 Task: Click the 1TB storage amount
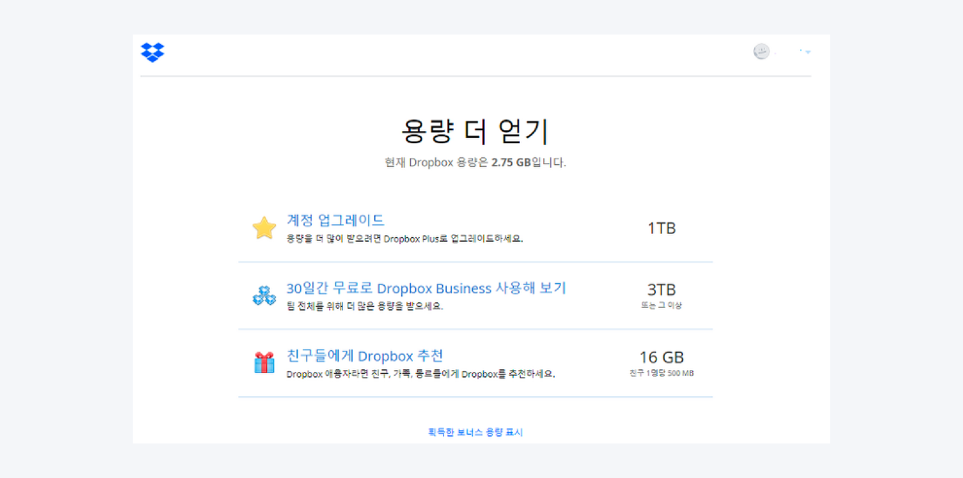pyautogui.click(x=661, y=228)
